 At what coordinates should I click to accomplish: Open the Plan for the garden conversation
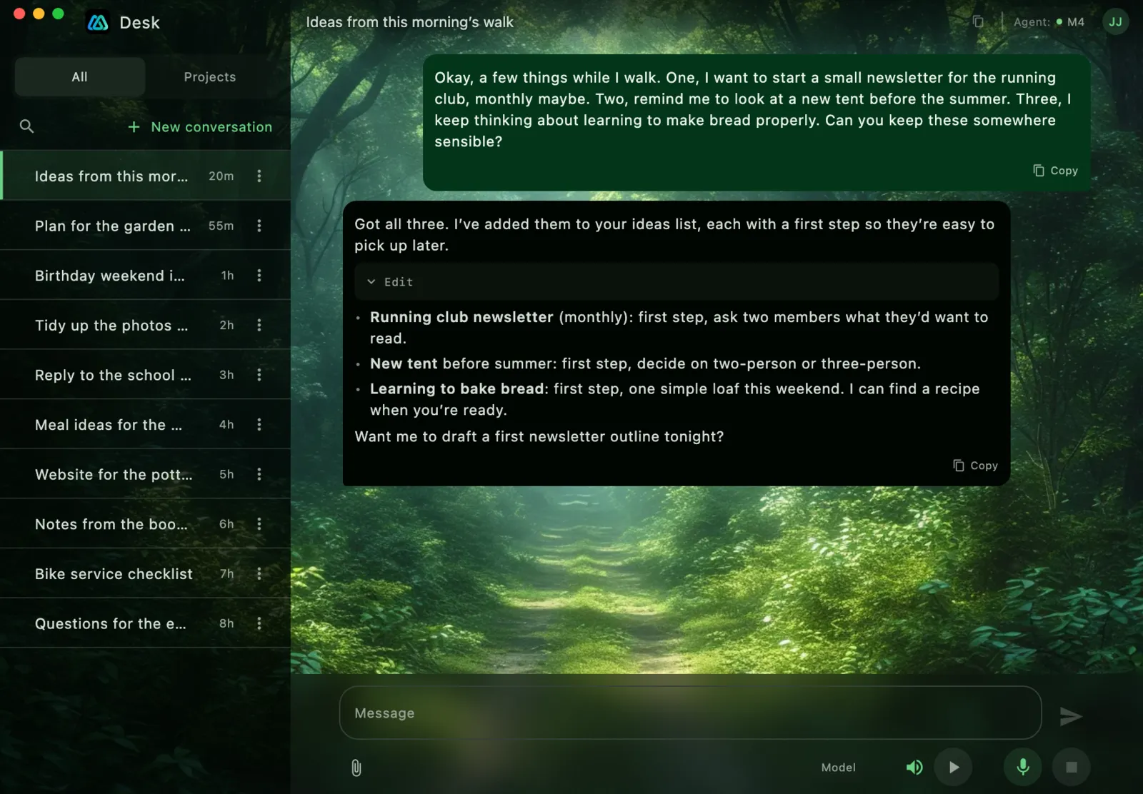pyautogui.click(x=145, y=226)
